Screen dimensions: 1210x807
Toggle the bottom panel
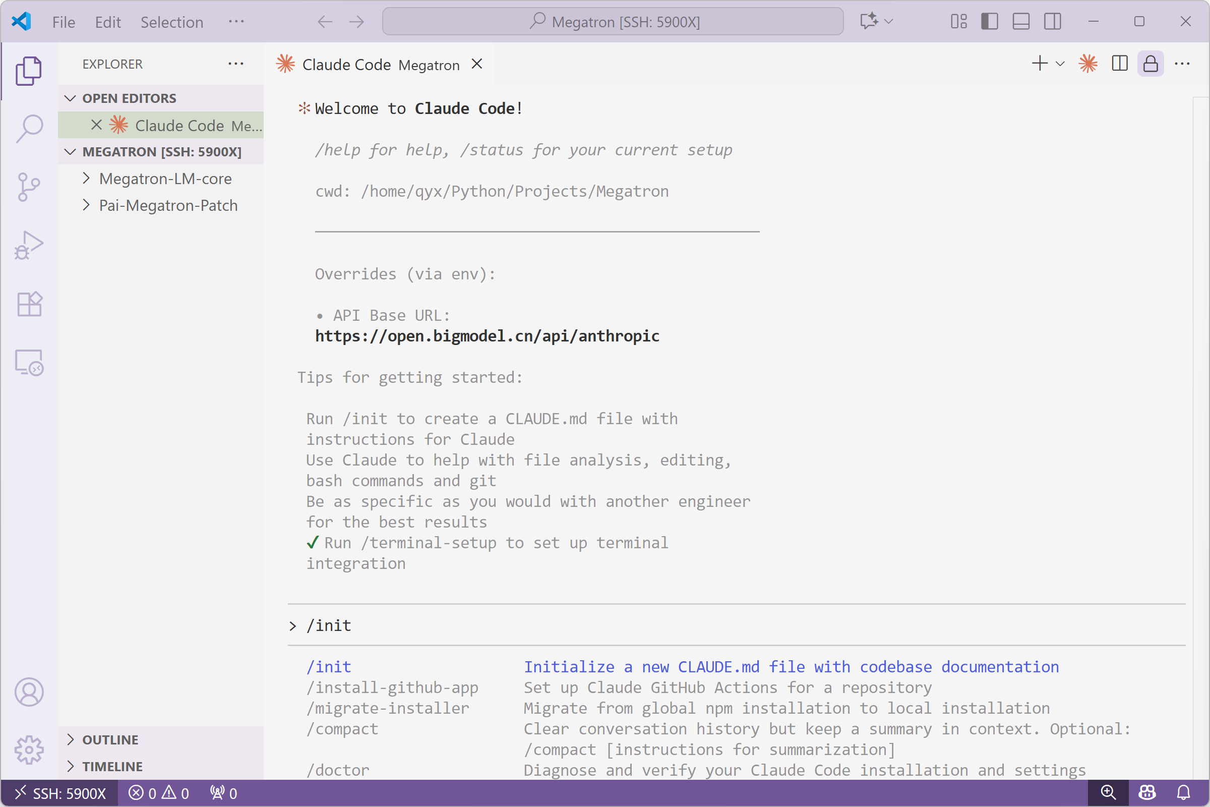coord(1020,22)
